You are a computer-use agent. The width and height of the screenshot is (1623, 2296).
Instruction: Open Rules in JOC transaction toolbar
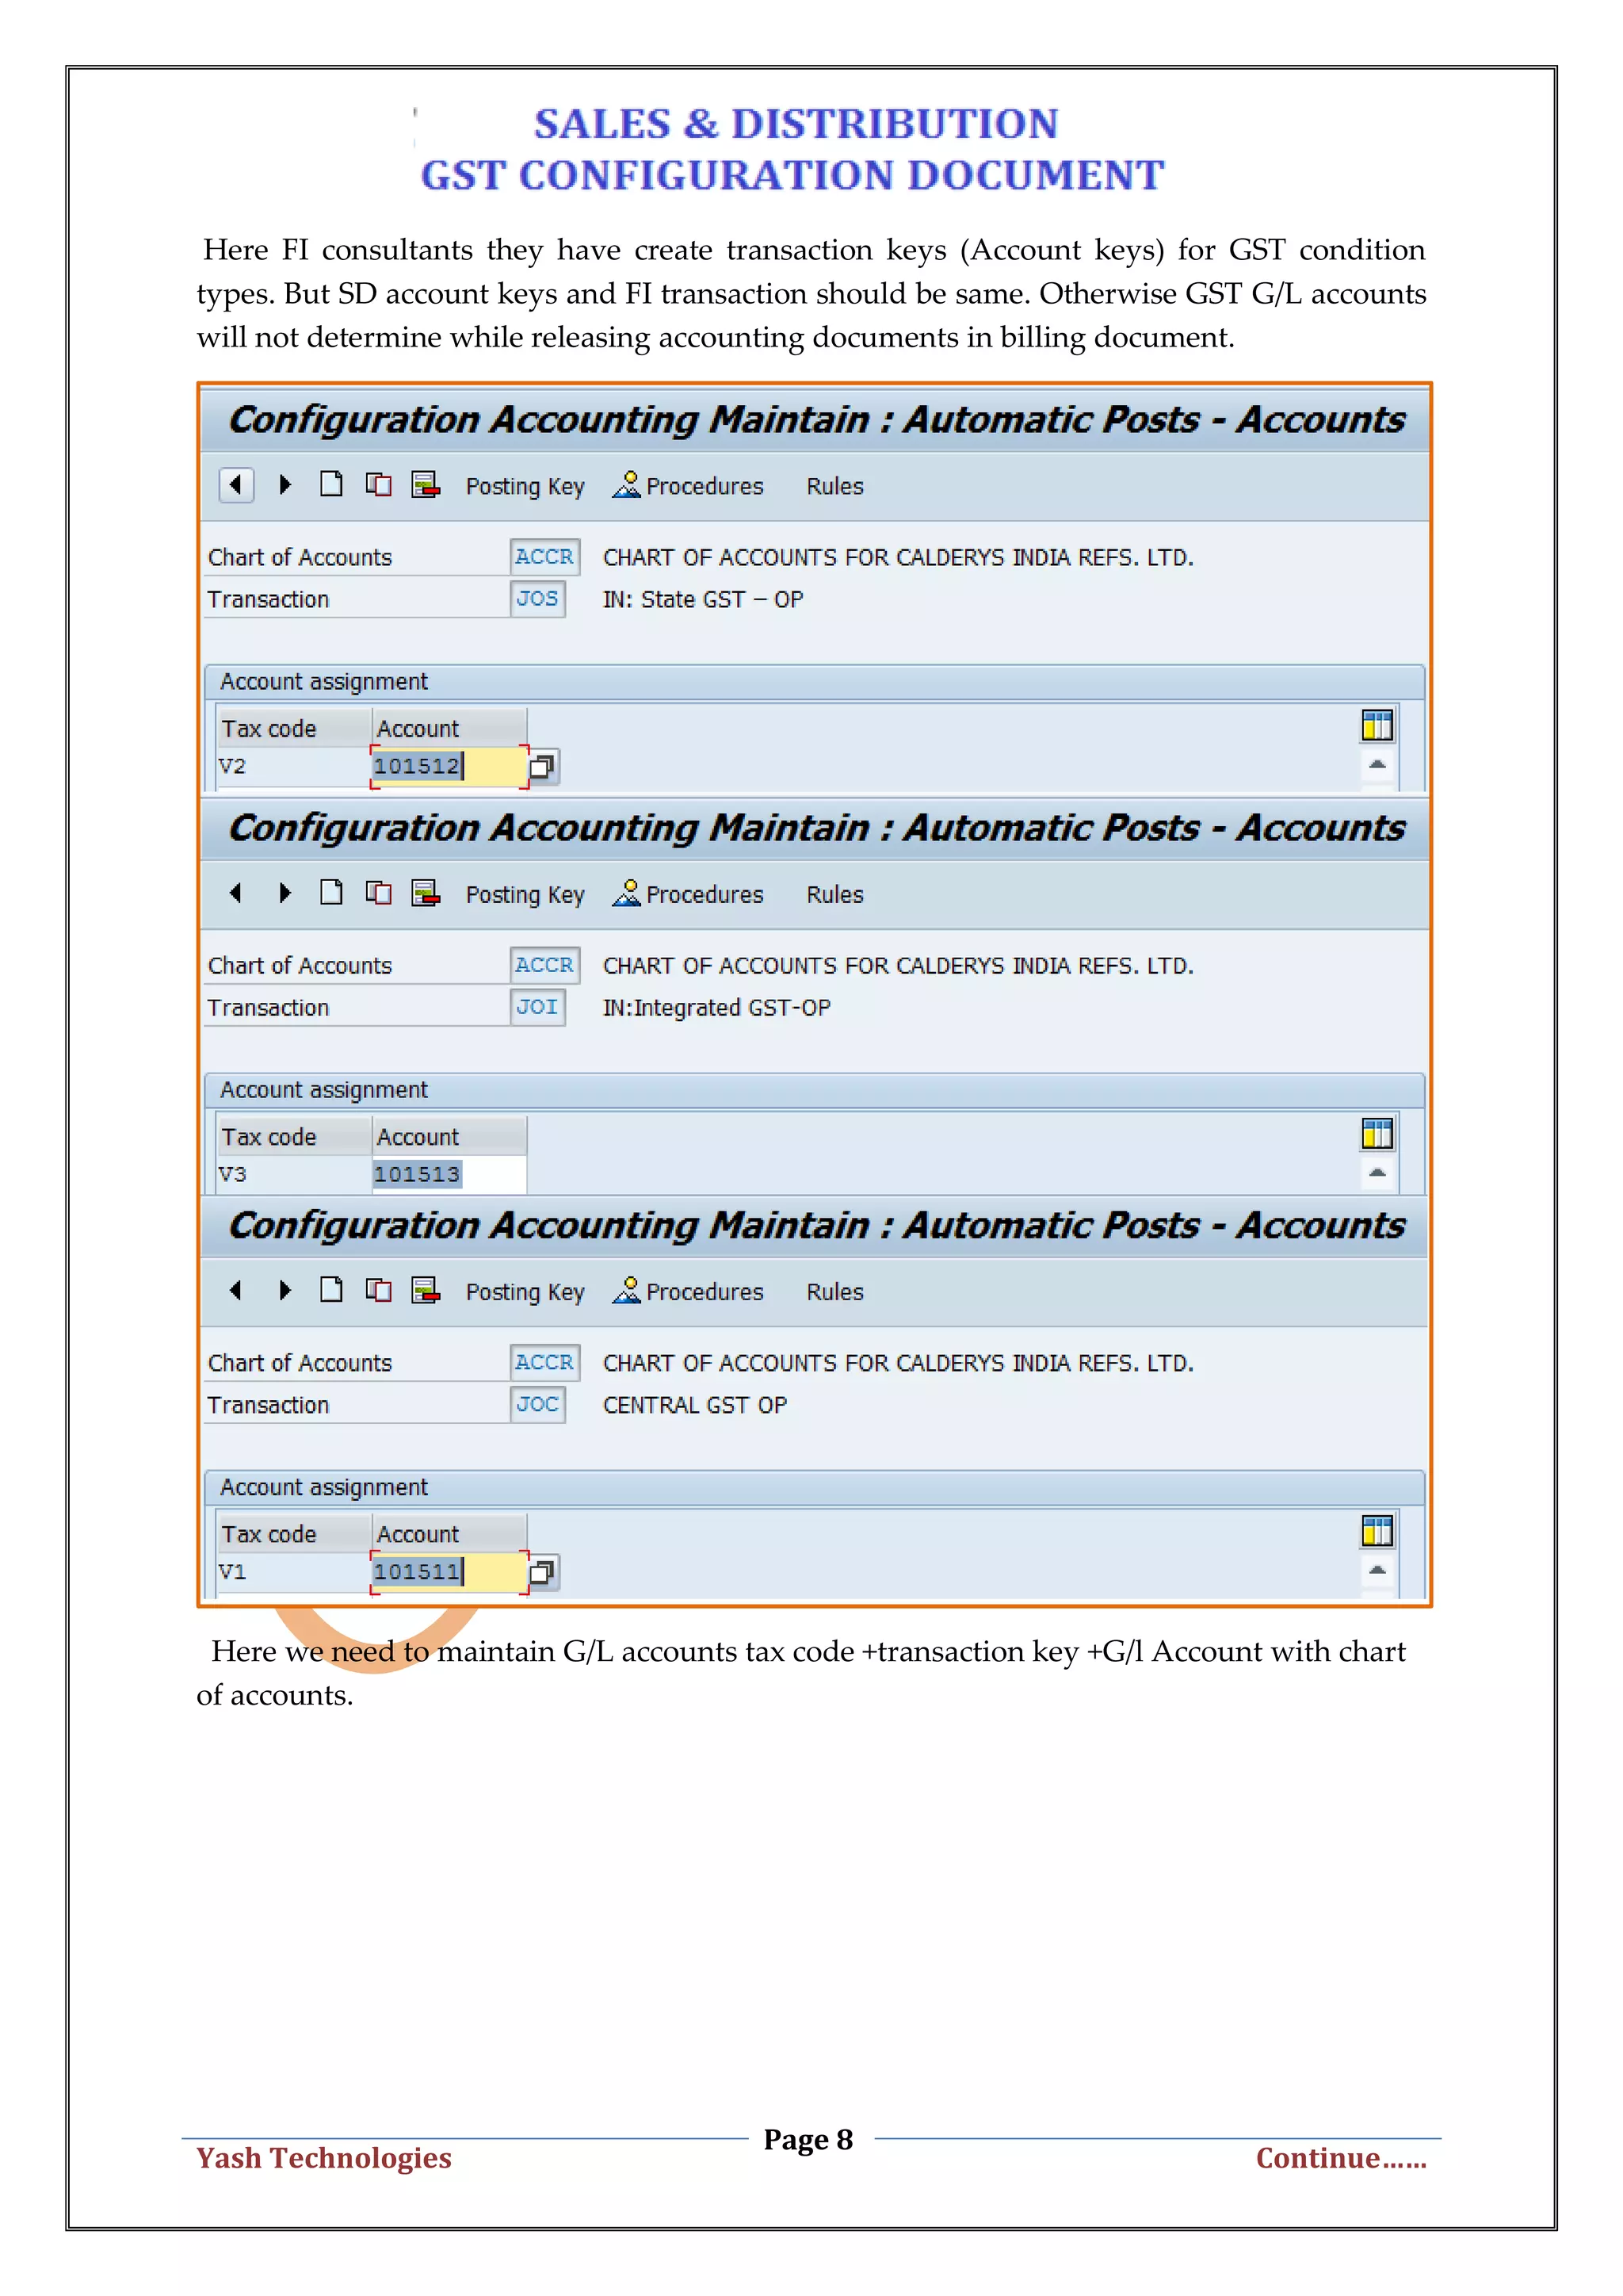tap(834, 1292)
